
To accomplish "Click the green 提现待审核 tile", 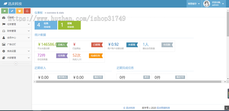I will [x=69, y=25].
